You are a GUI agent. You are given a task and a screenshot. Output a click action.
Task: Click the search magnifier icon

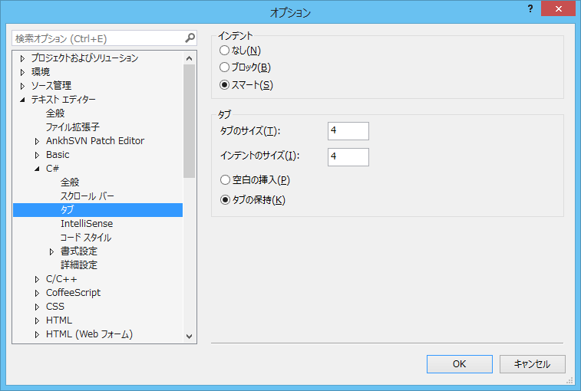[x=190, y=38]
